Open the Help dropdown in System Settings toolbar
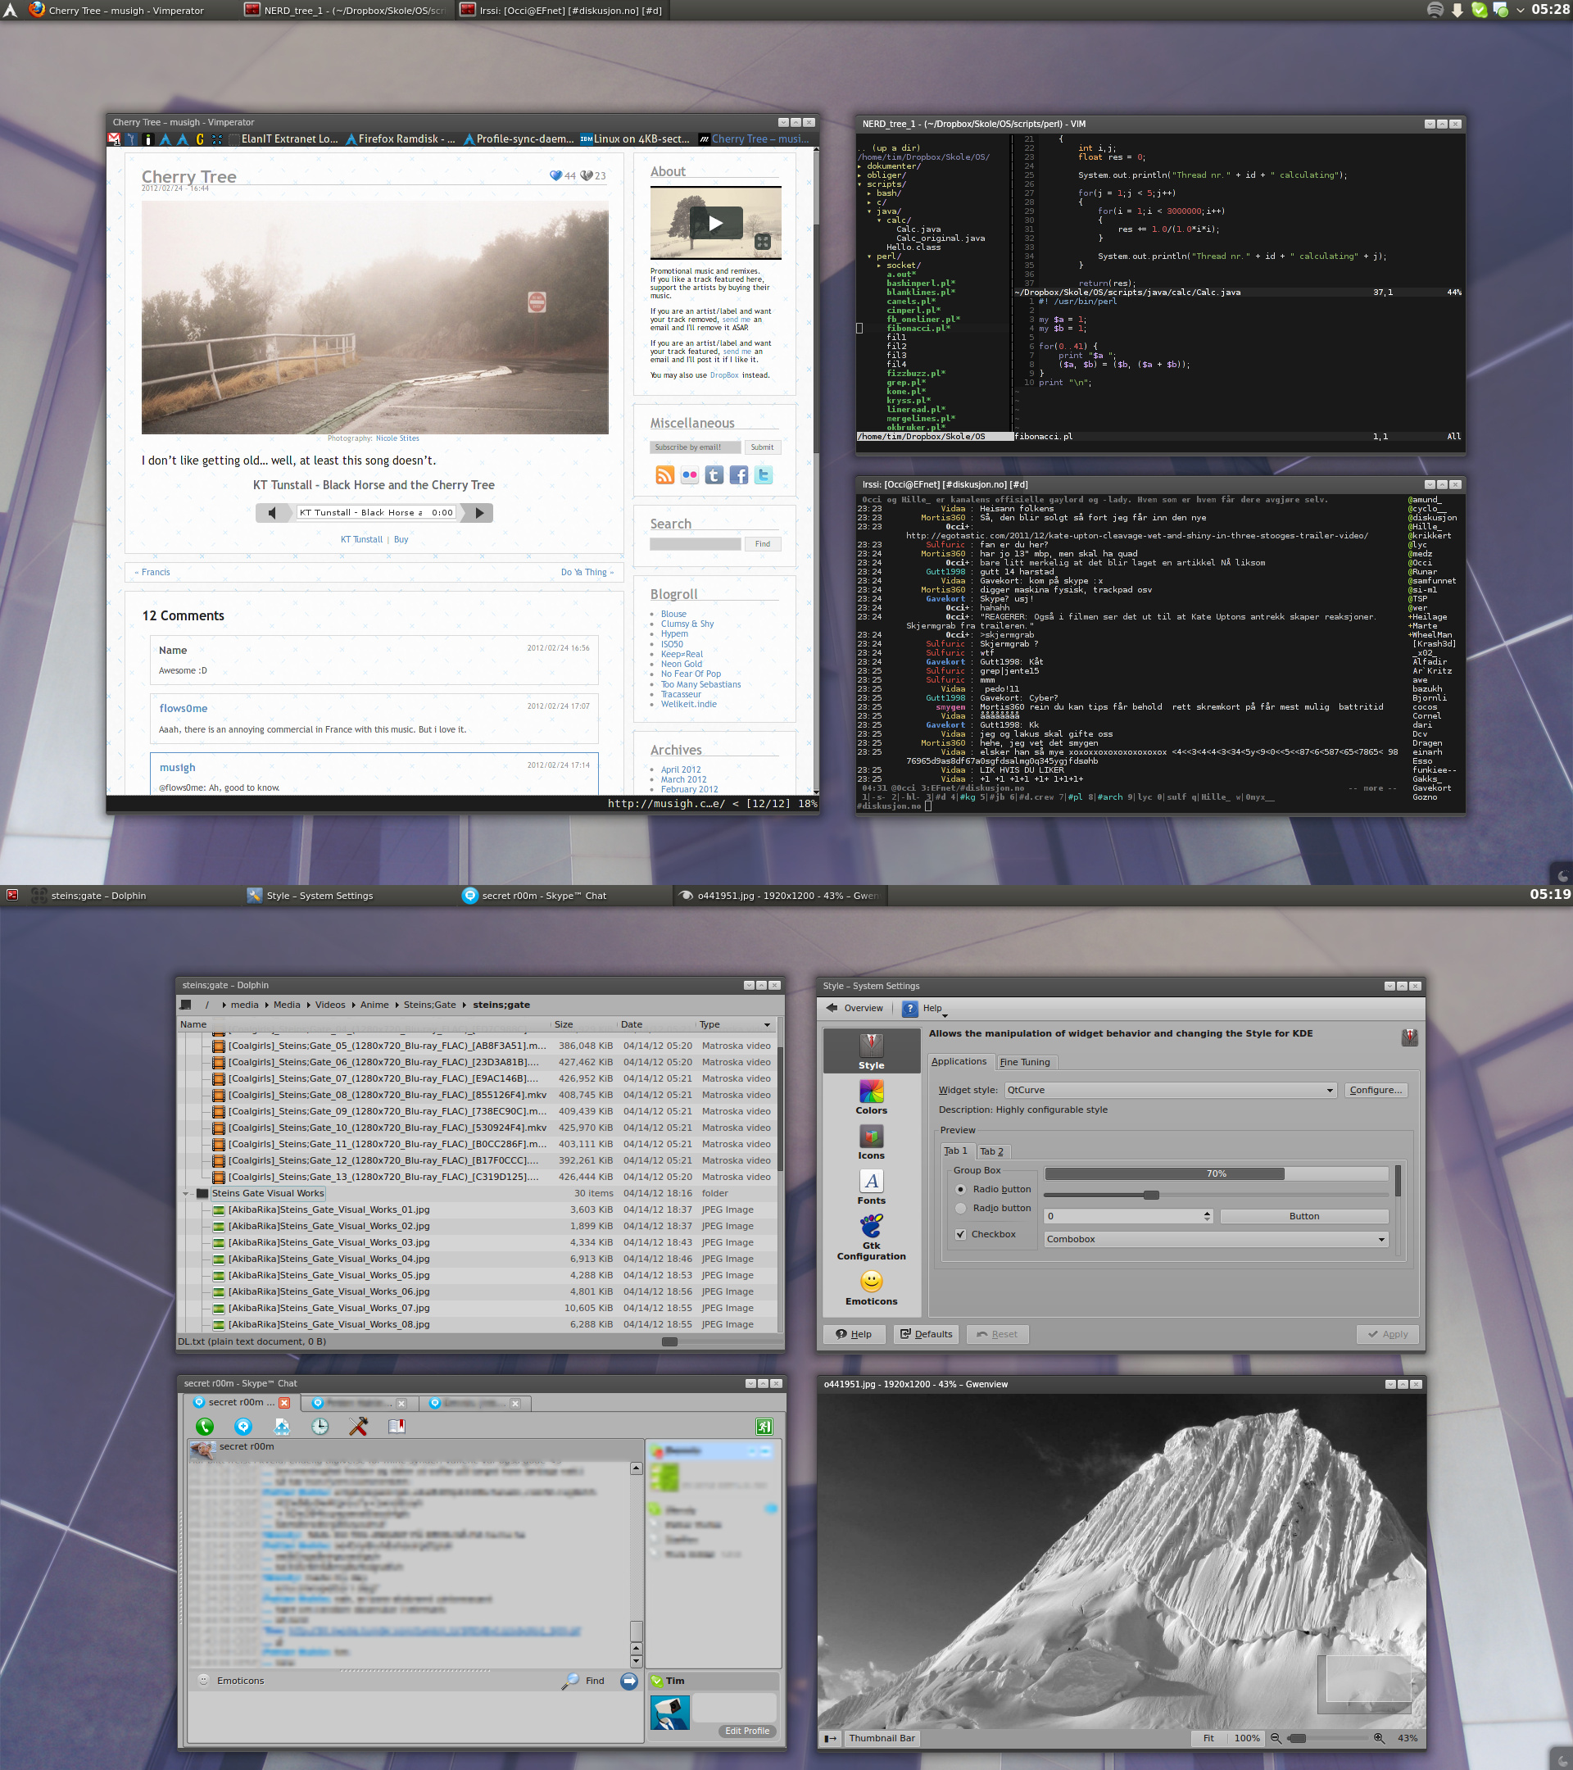Image resolution: width=1573 pixels, height=1770 pixels. point(945,1015)
